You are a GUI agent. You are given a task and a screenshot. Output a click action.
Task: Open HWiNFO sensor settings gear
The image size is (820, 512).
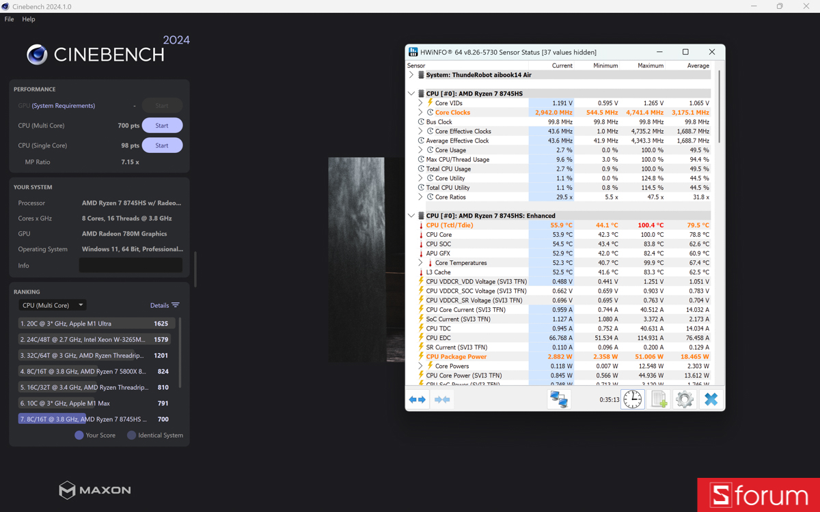685,399
